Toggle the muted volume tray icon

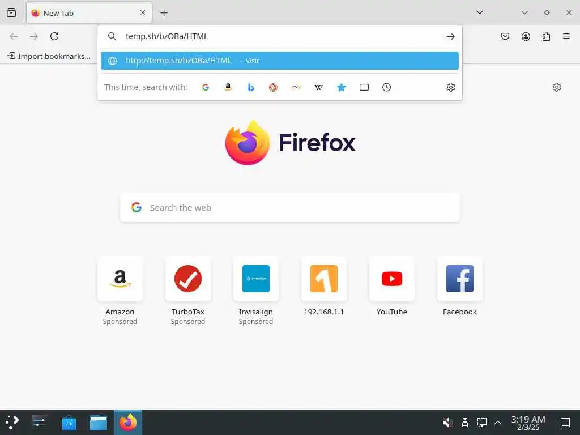pyautogui.click(x=447, y=423)
